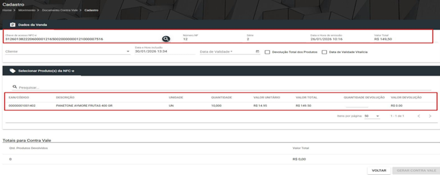
Task: Go to Documento Contra Vale breadcrumb
Action: click(60, 10)
